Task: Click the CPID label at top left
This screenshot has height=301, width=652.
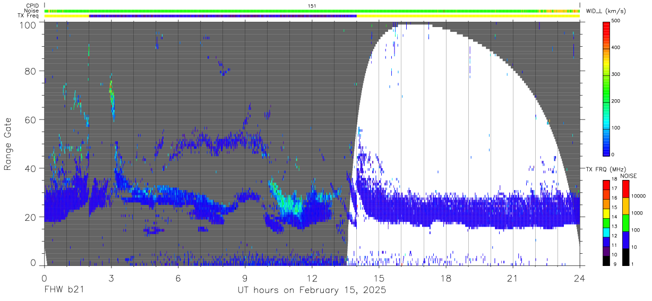Action: click(x=32, y=6)
